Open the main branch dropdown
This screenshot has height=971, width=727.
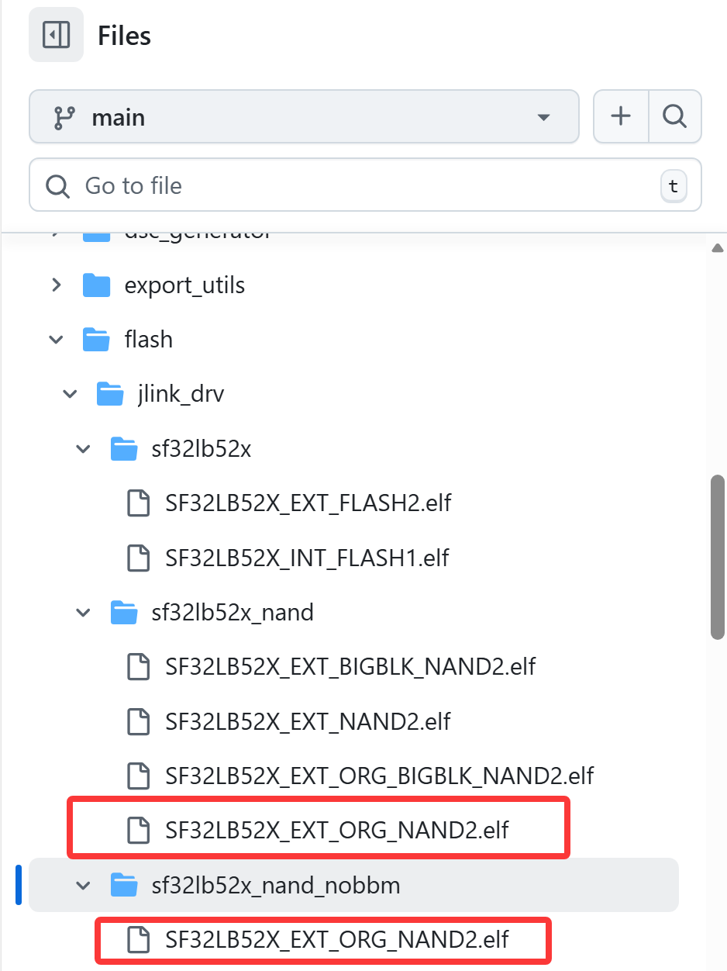(x=304, y=117)
